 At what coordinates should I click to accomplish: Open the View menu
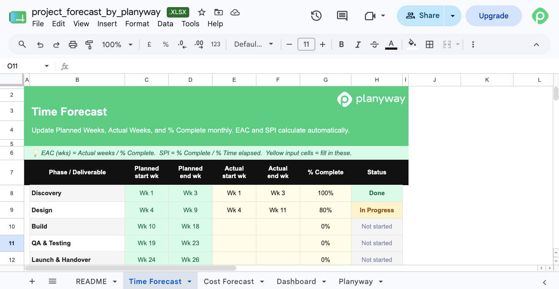[81, 24]
